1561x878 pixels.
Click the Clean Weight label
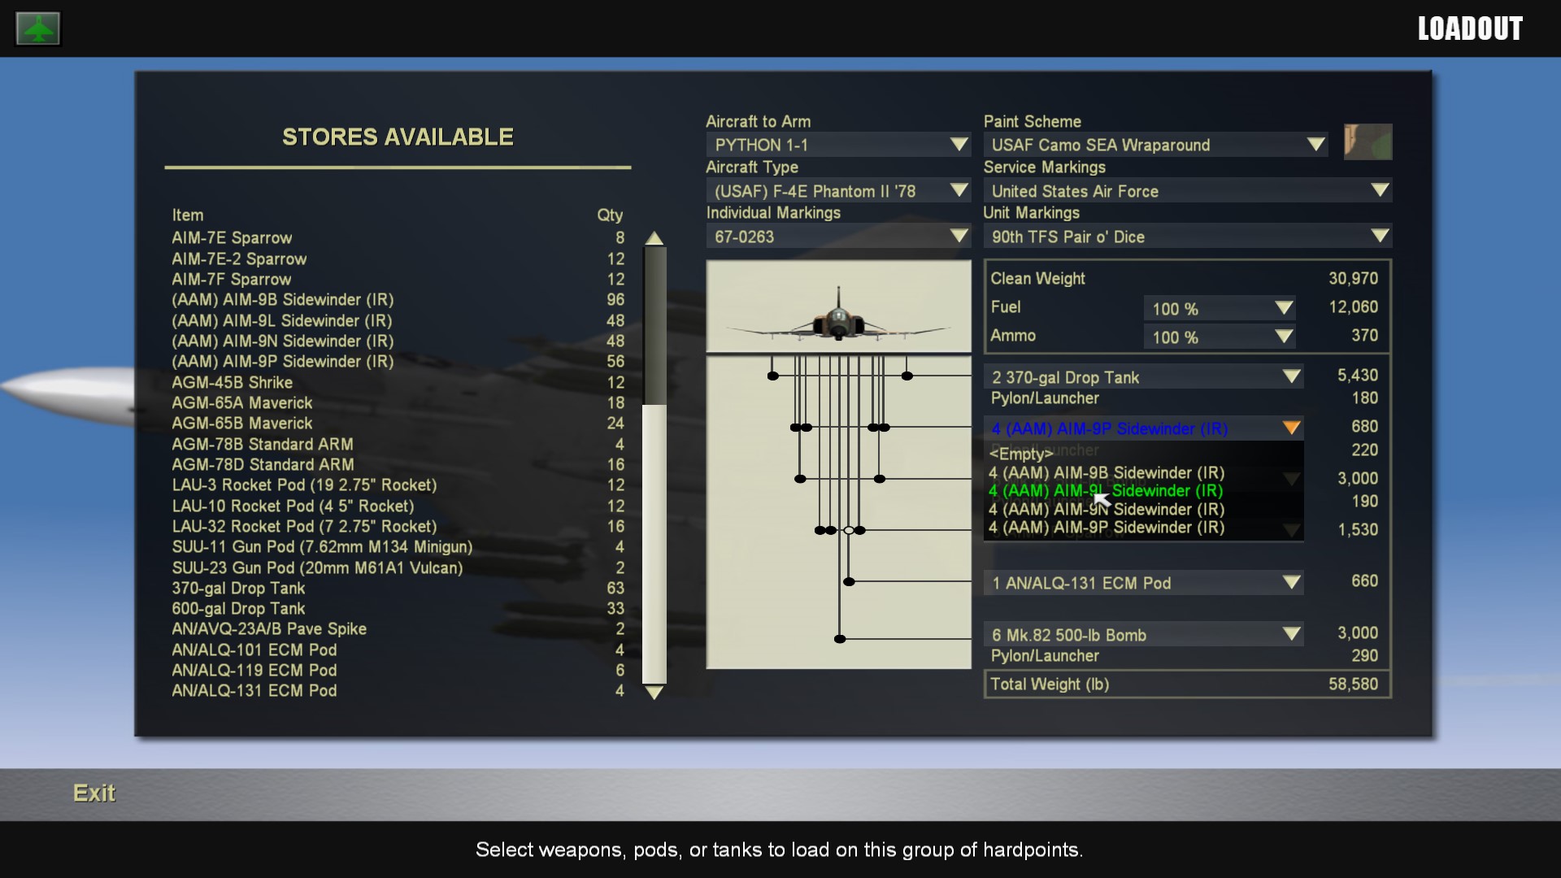coord(1037,278)
